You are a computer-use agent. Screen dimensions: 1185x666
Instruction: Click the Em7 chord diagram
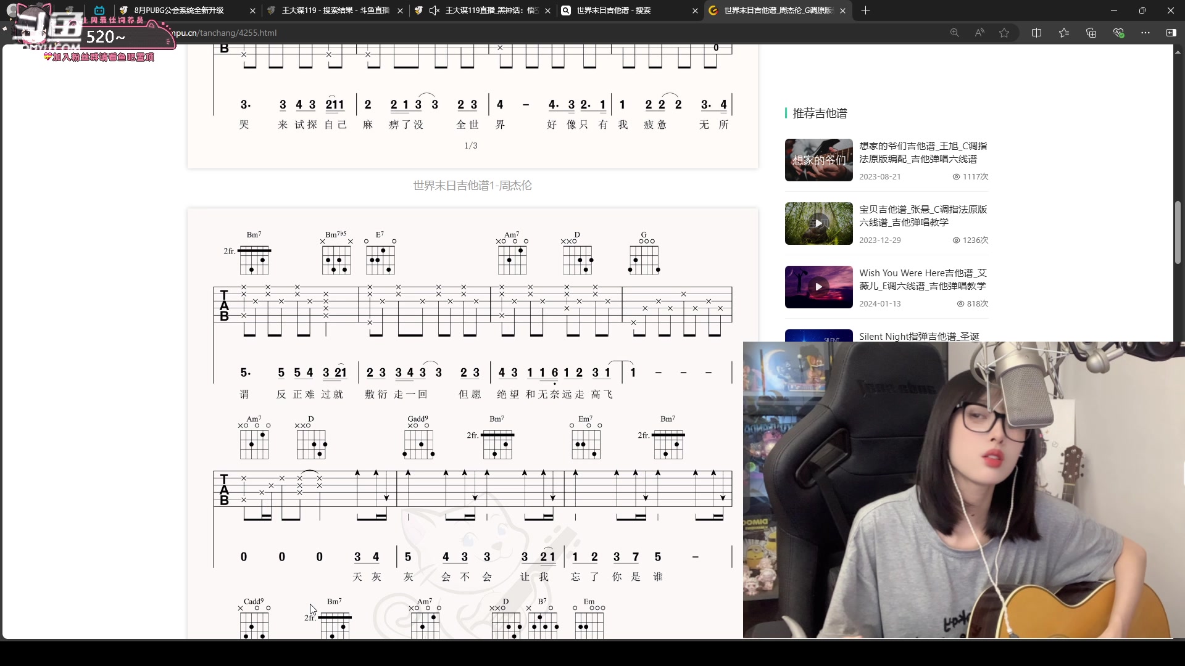pyautogui.click(x=586, y=438)
